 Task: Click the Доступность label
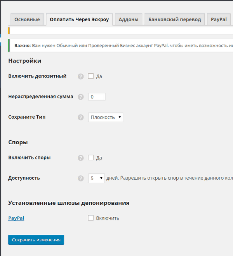[x=24, y=178]
